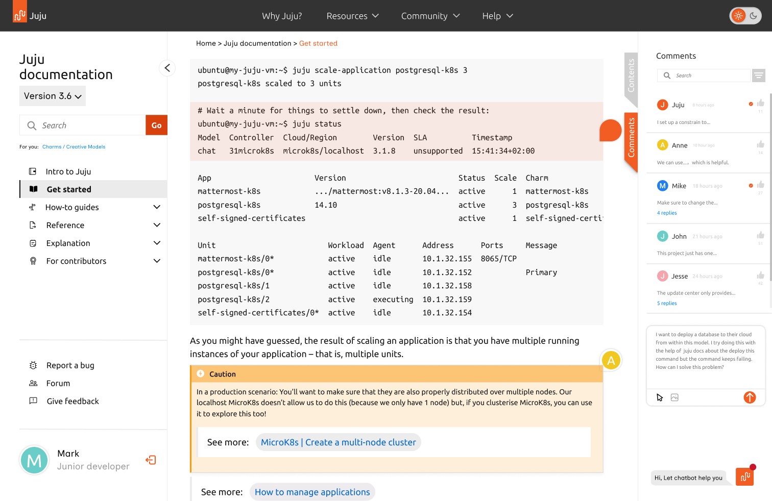Viewport: 772px width, 501px height.
Task: Expand the Explanation section
Action: pos(157,243)
